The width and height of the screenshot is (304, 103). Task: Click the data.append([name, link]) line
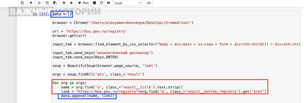[88, 96]
